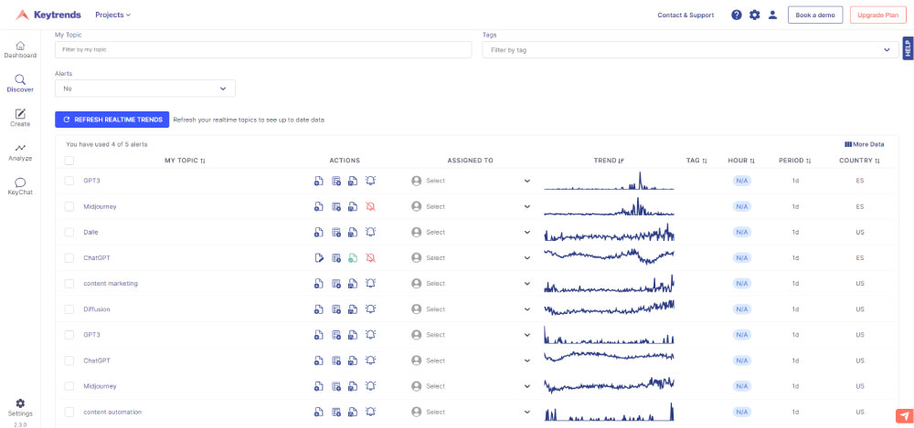Image resolution: width=914 pixels, height=428 pixels.
Task: Click the More Data columns button
Action: click(x=865, y=144)
